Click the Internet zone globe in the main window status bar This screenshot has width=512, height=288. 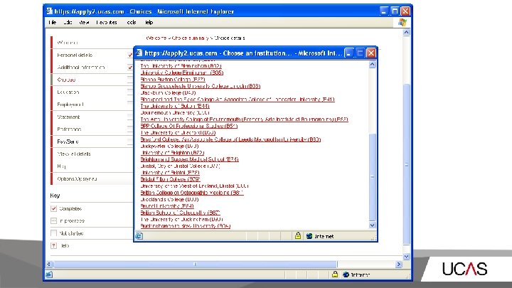[x=346, y=274]
